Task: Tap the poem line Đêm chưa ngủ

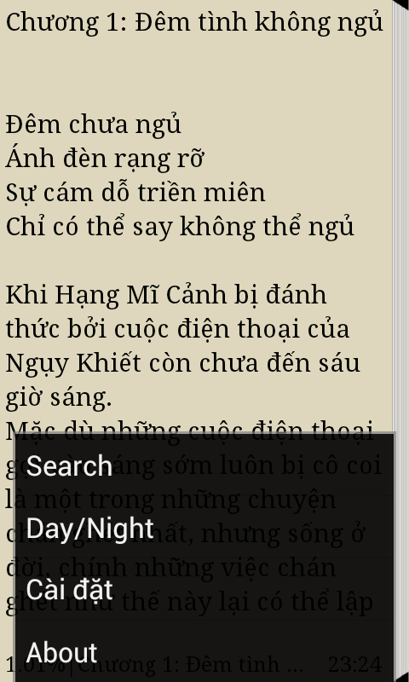Action: point(94,124)
